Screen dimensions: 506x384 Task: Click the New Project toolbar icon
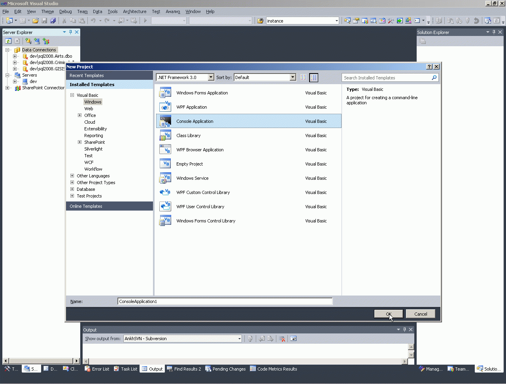(x=9, y=21)
